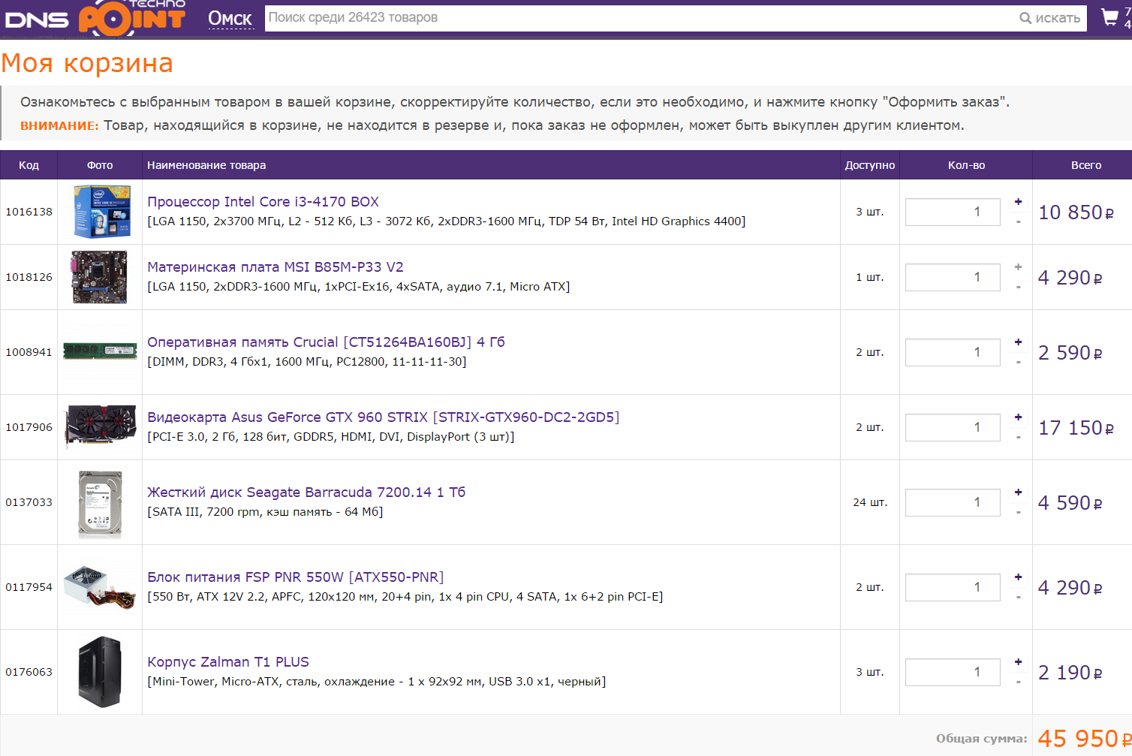Image resolution: width=1132 pixels, height=756 pixels.
Task: Increase quantity of Asus GTX 960 STRIX
Action: [1018, 417]
